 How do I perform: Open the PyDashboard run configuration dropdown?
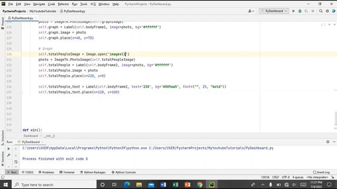click(x=274, y=11)
